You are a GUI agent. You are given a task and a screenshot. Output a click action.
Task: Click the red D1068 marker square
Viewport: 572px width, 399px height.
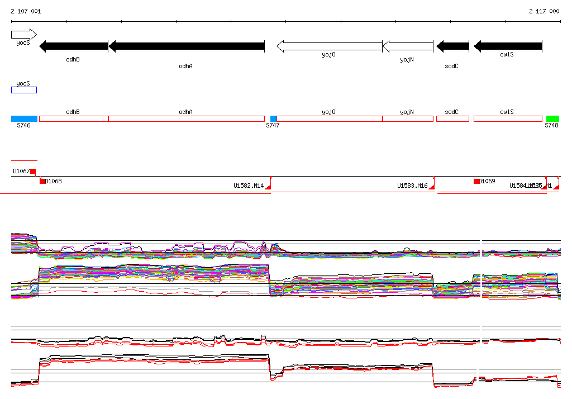(42, 181)
